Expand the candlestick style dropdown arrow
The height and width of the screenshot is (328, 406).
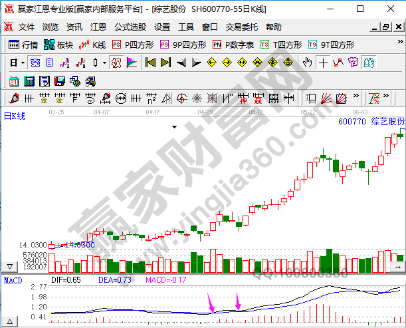point(105,63)
